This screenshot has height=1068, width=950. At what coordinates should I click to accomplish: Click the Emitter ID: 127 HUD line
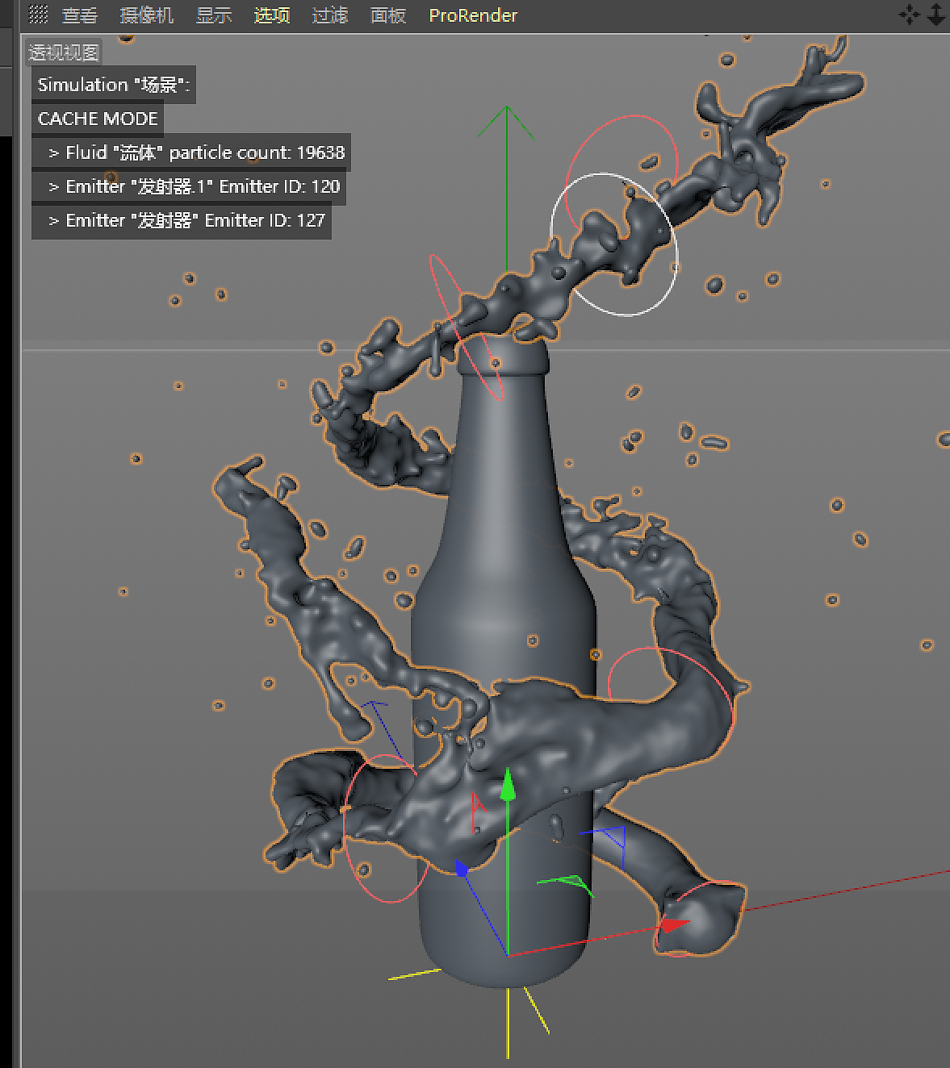tap(182, 220)
